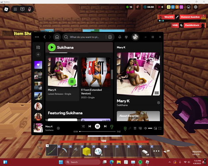Viewport: 208px width, 166px height.
Task: Mute Spotify volume
Action: 145,128
